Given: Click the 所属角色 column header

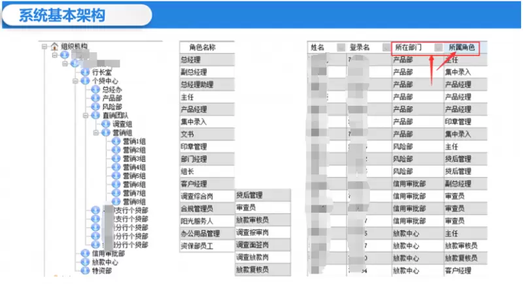Looking at the screenshot, I should [x=460, y=48].
